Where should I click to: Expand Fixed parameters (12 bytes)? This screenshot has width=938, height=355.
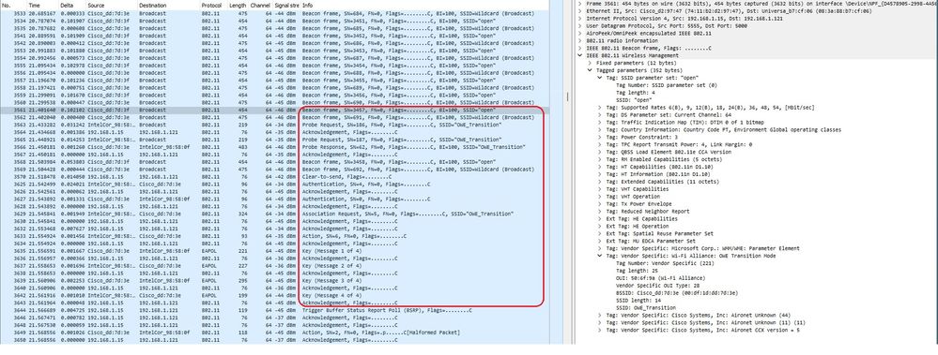pos(591,63)
